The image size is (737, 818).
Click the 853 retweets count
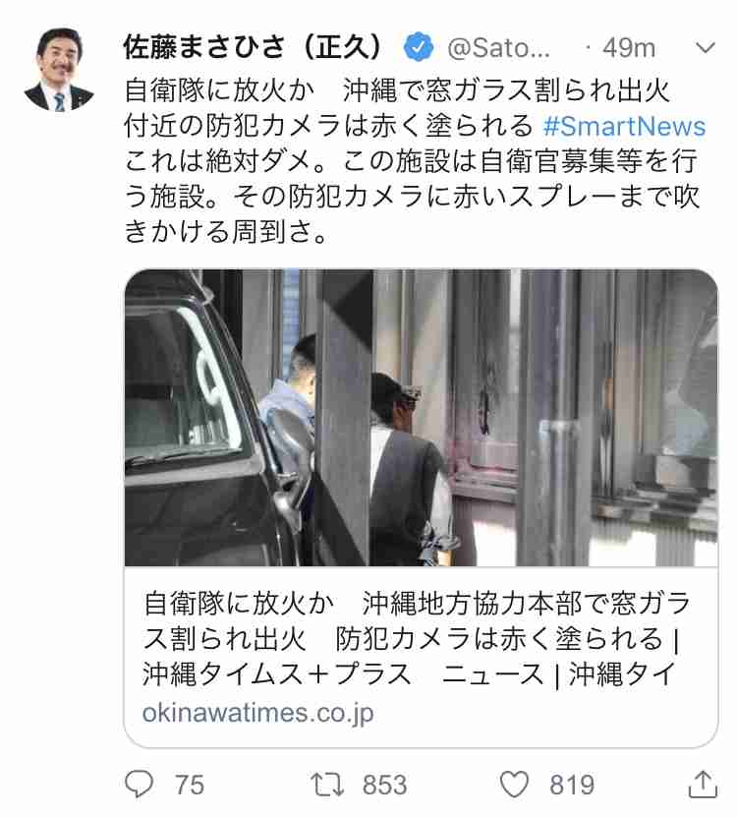(384, 786)
